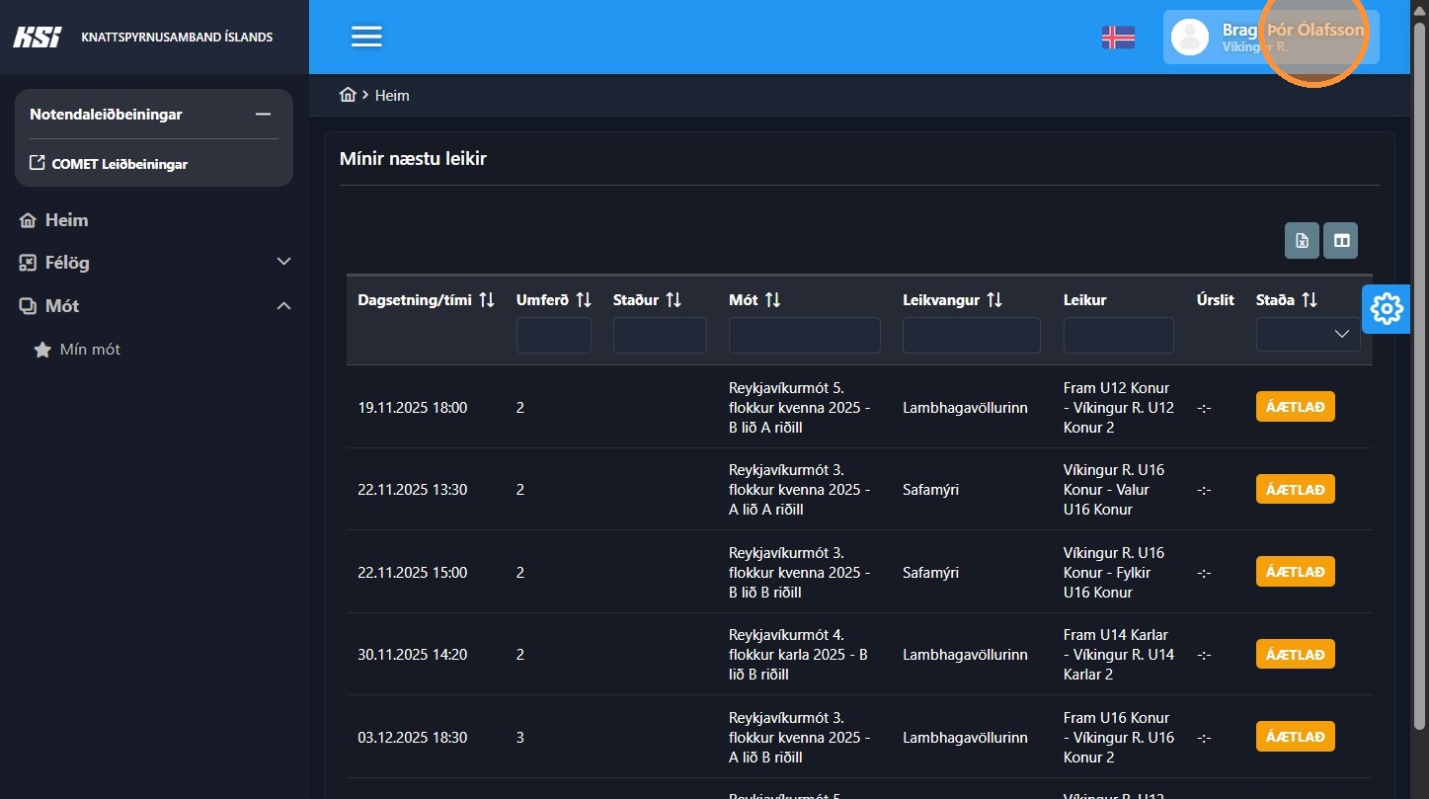
Task: Export the table to Excel
Action: (x=1302, y=240)
